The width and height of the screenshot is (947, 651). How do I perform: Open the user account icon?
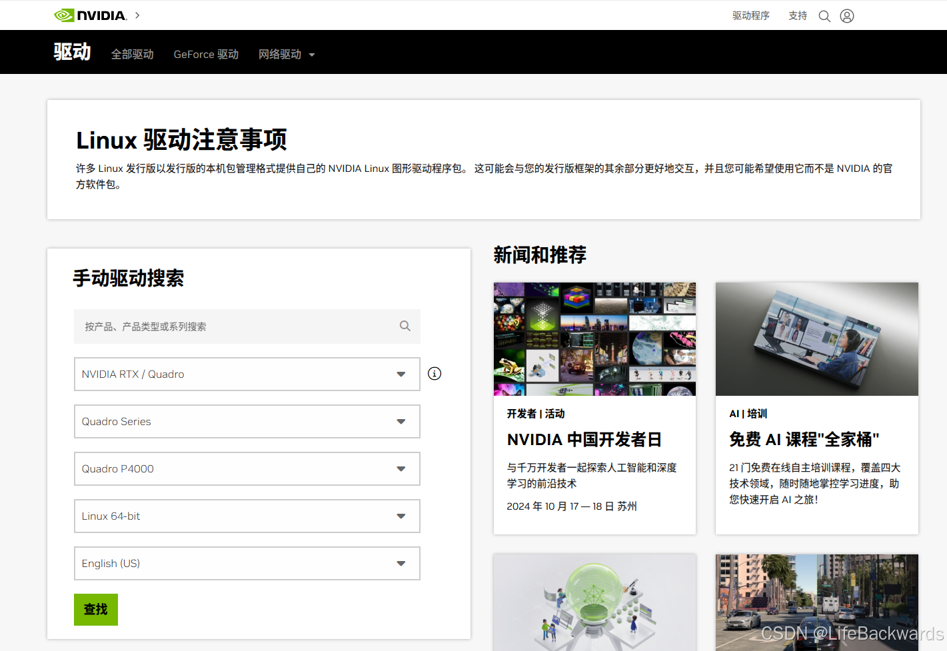[x=847, y=16]
